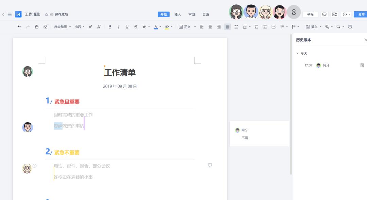Open the font color swatch
Screen dimensions: 367x200
(x=155, y=27)
